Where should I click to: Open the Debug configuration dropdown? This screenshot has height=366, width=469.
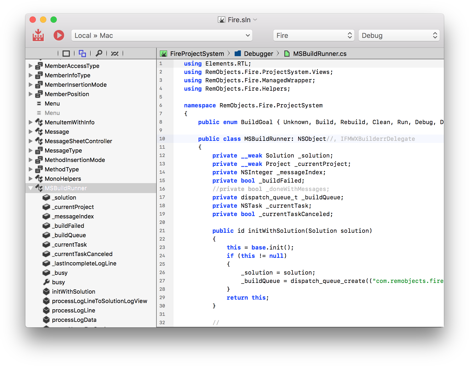pyautogui.click(x=399, y=35)
